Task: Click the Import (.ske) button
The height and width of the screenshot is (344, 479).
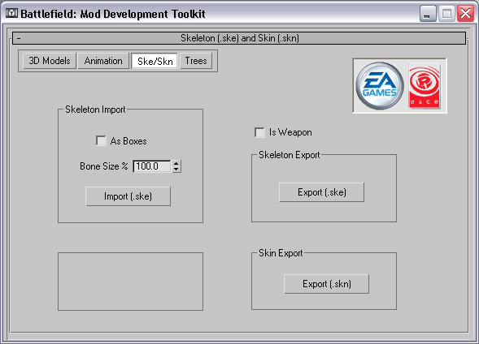Action: [x=128, y=196]
